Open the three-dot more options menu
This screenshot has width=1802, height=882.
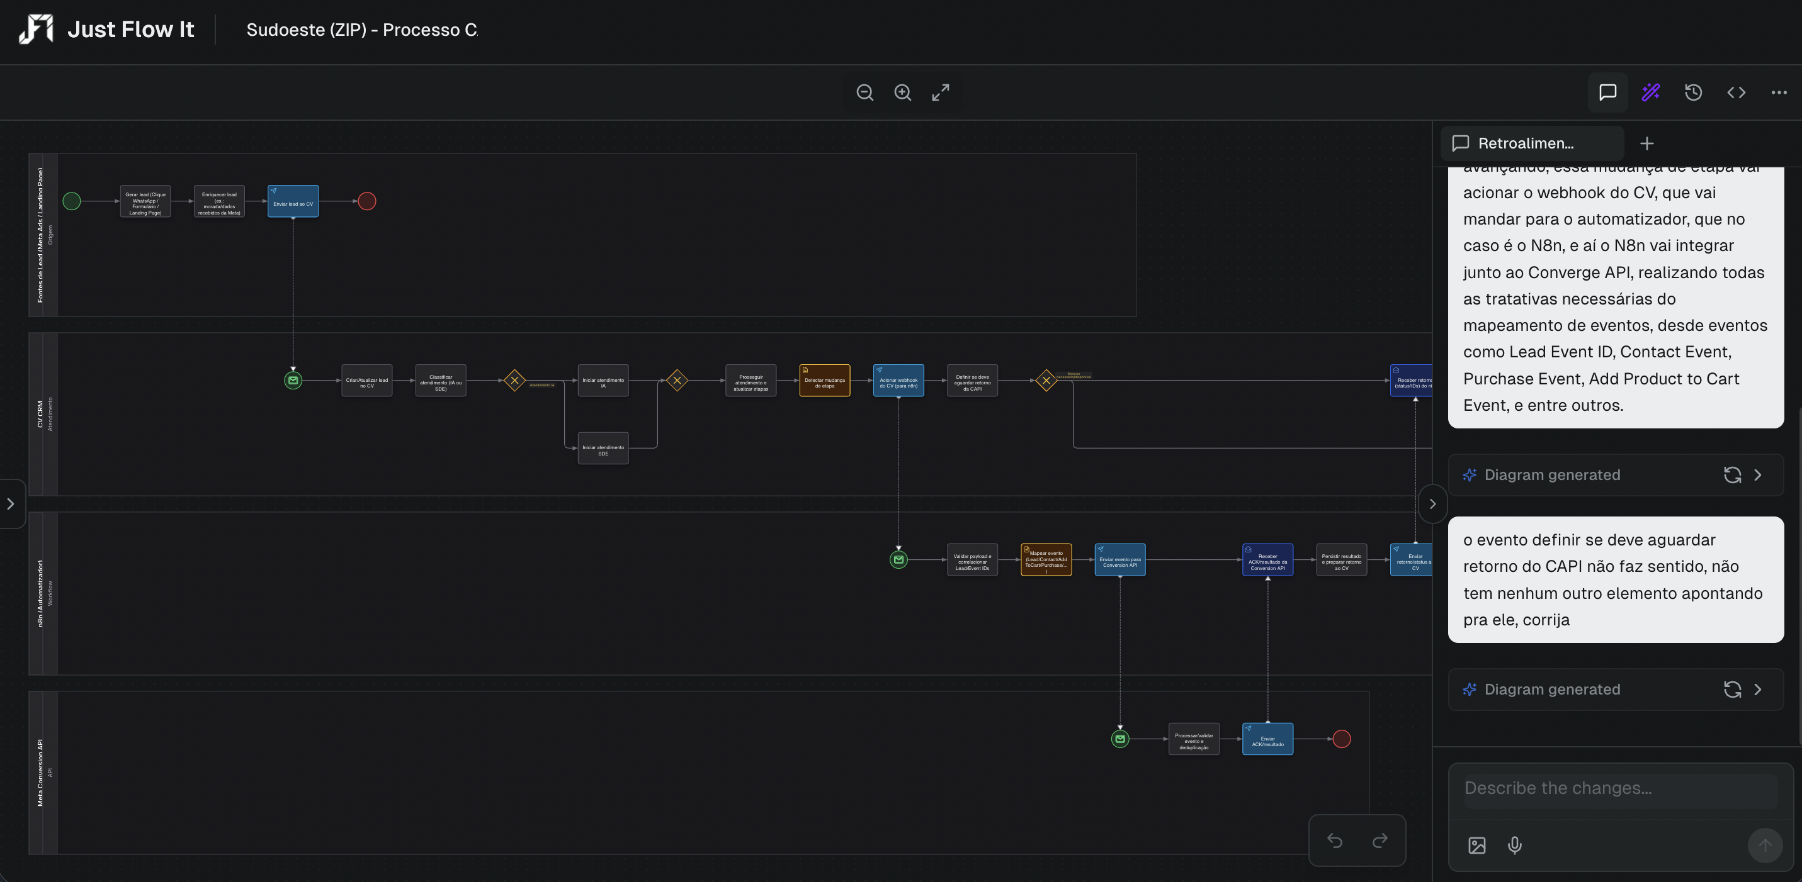pos(1779,92)
